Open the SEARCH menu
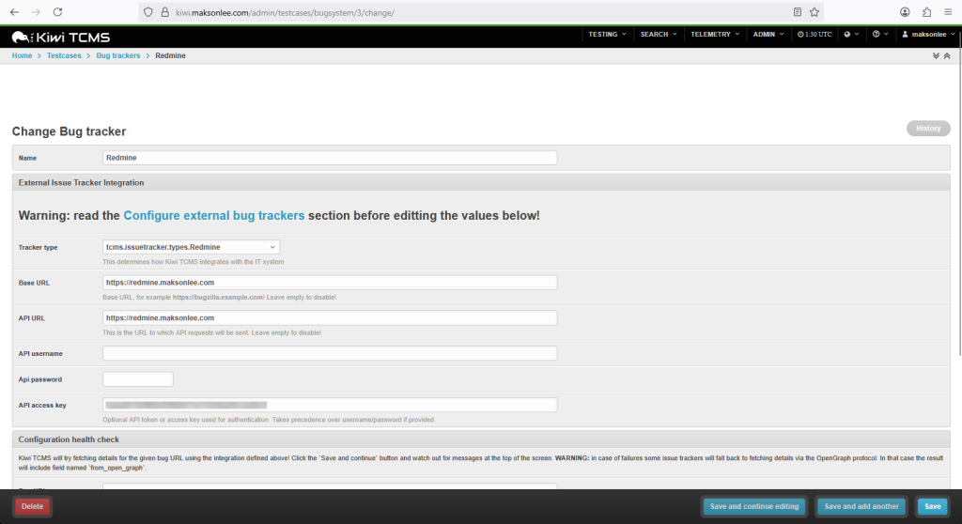 point(659,35)
